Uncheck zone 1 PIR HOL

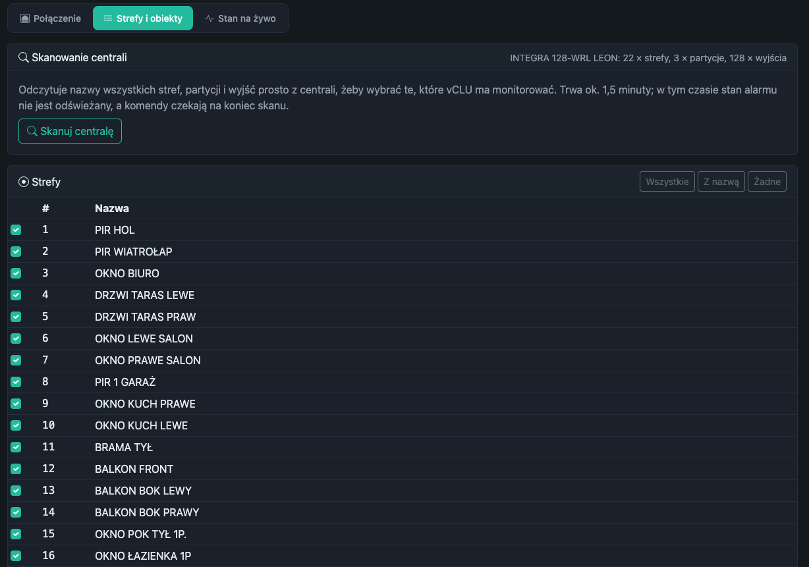pyautogui.click(x=16, y=230)
